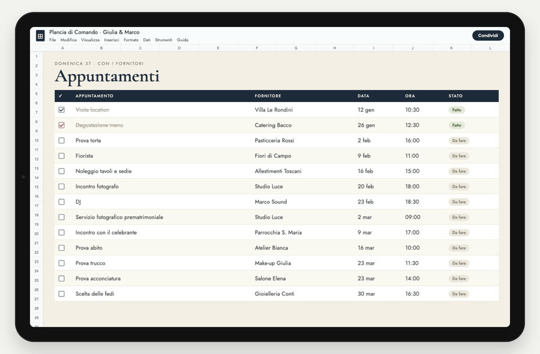Select column F header
Screen dimensions: 540x354
coord(257,48)
